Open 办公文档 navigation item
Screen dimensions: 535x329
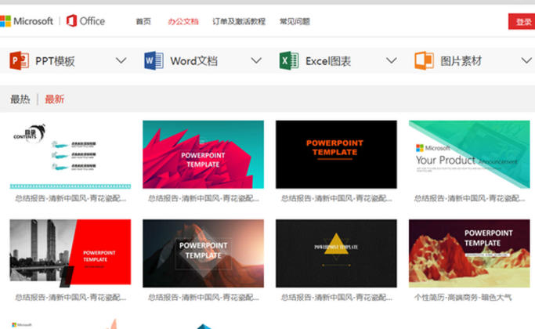[x=183, y=22]
